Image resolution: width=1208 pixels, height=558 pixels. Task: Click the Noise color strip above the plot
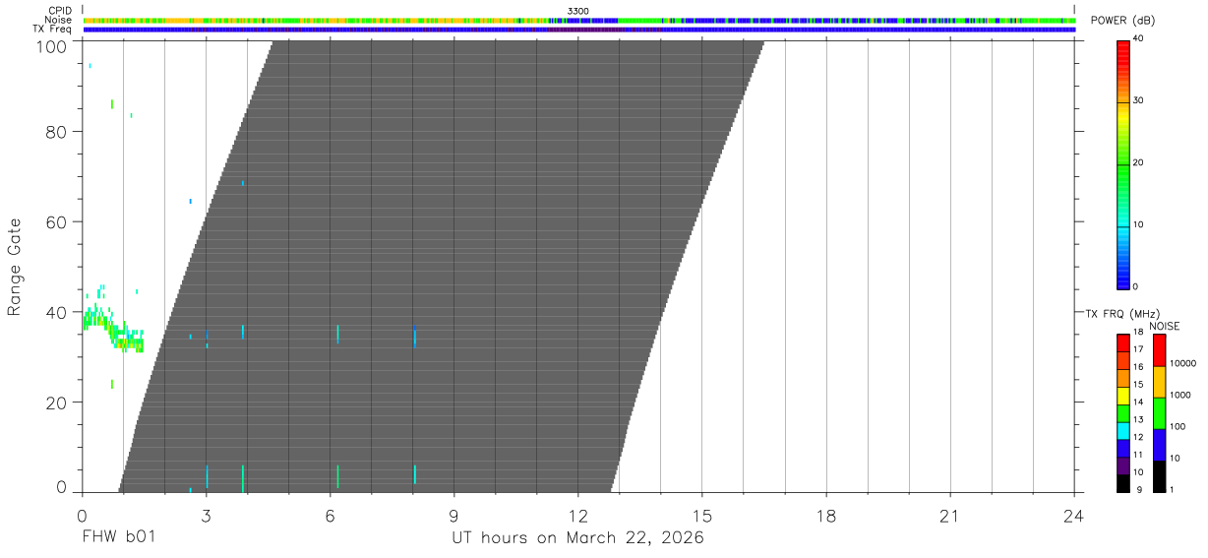[x=578, y=20]
